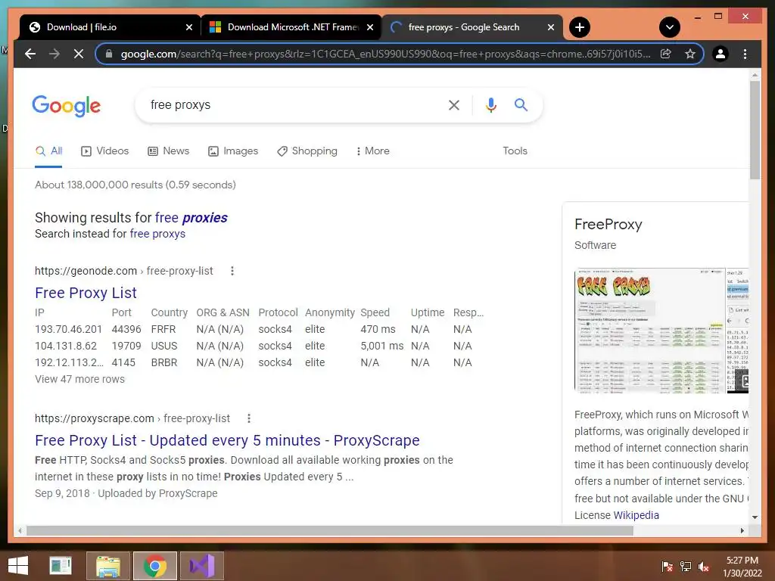Go back with the browser back arrow
This screenshot has width=775, height=581.
[30, 54]
